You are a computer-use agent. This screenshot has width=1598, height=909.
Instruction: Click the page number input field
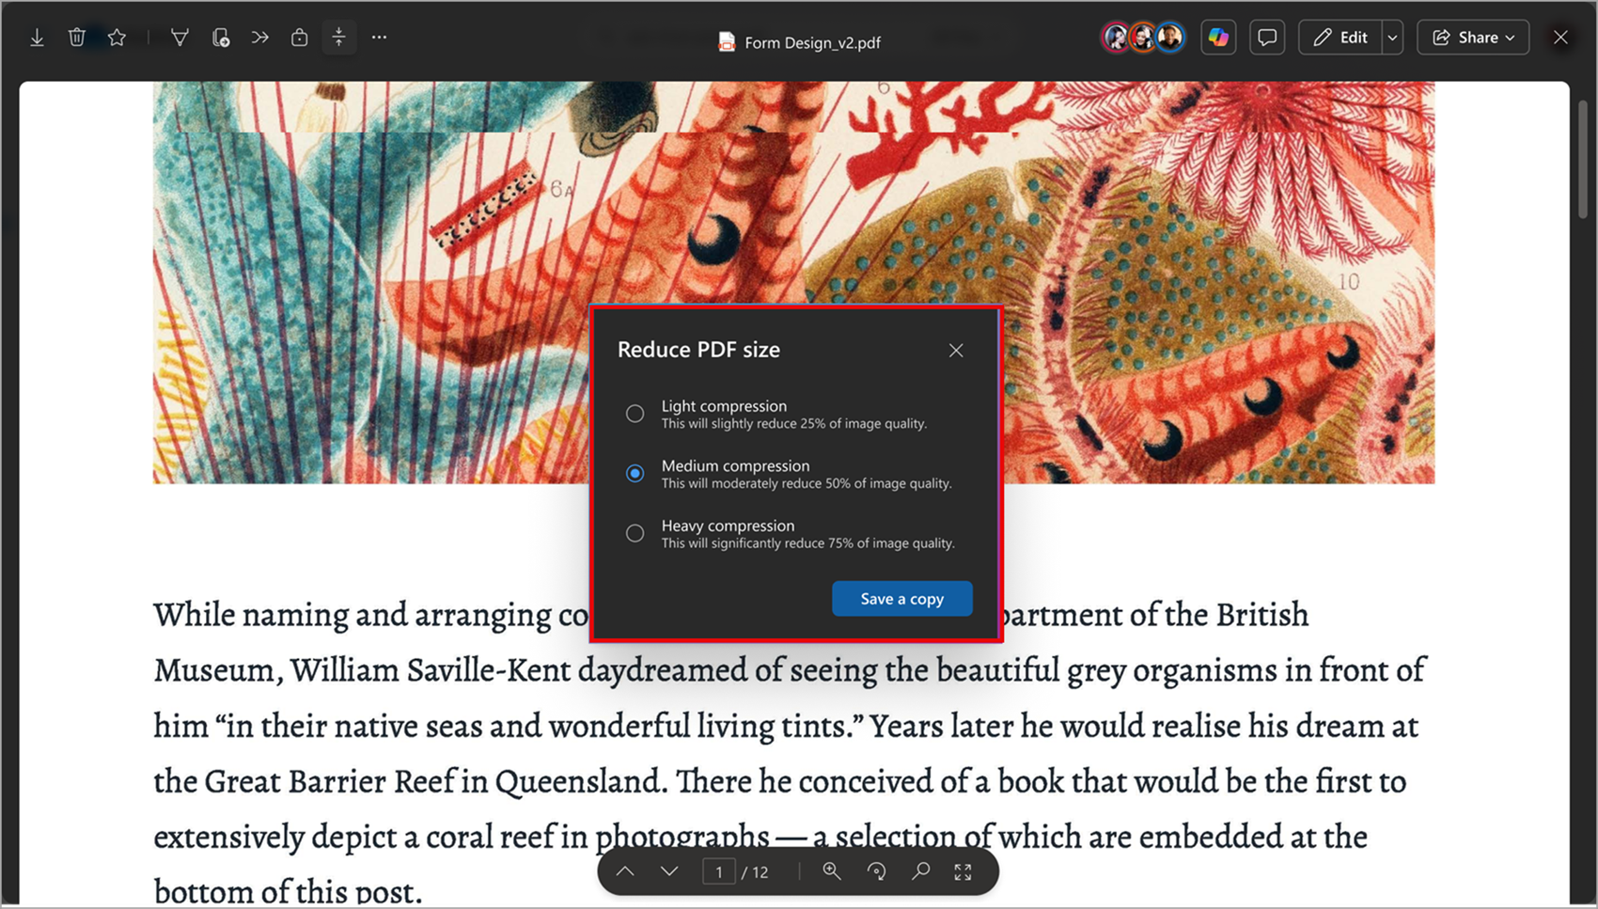click(x=719, y=871)
